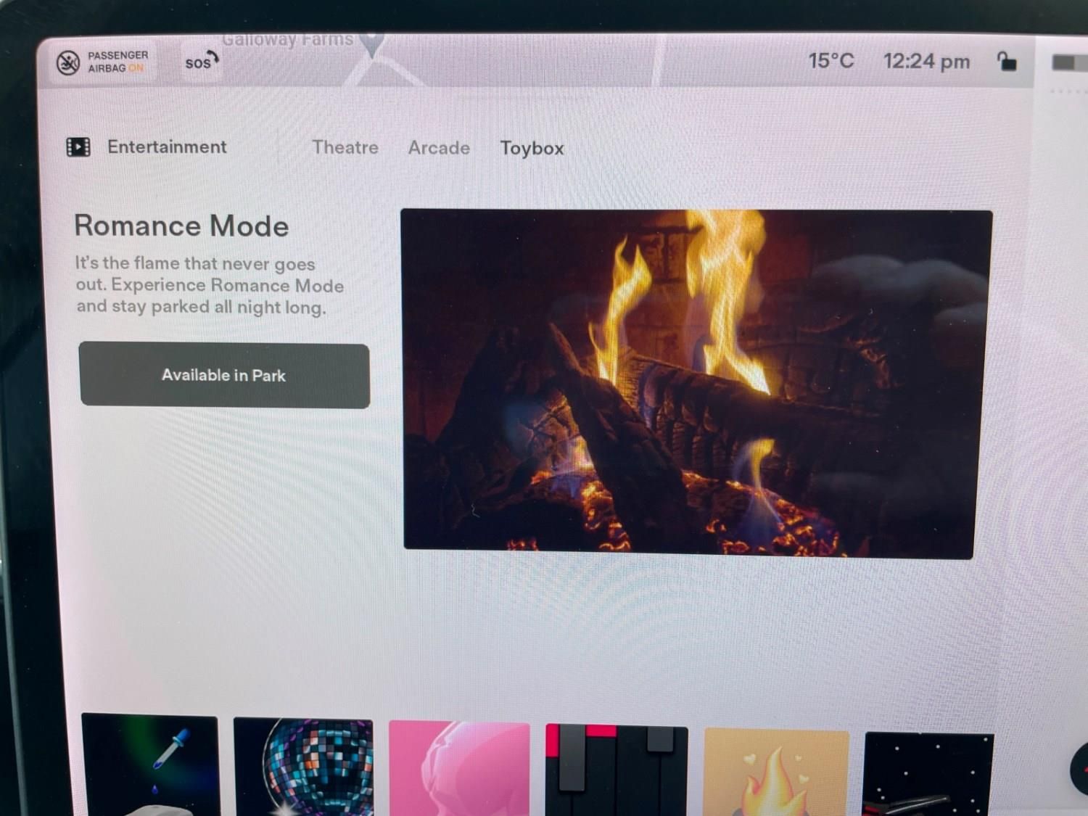This screenshot has width=1088, height=816.
Task: Switch to the Theatre tab
Action: [x=345, y=147]
